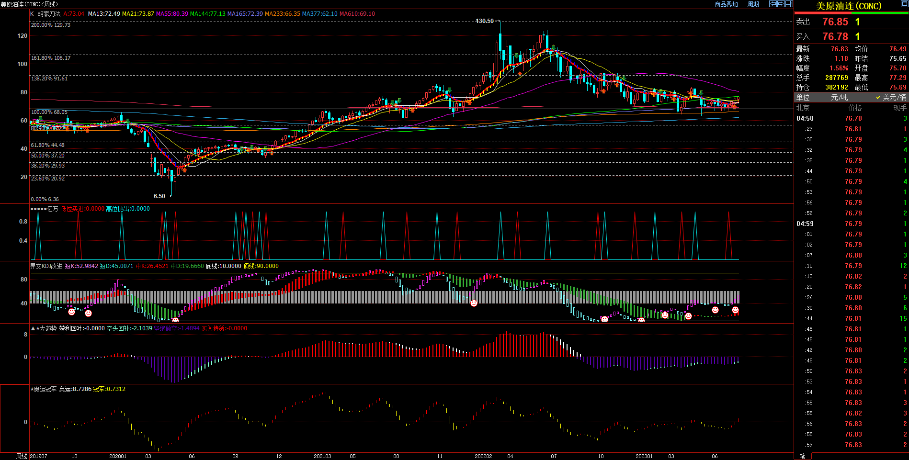Maximize the 美原油连 quote panel
909x460 pixels.
coord(904,4)
